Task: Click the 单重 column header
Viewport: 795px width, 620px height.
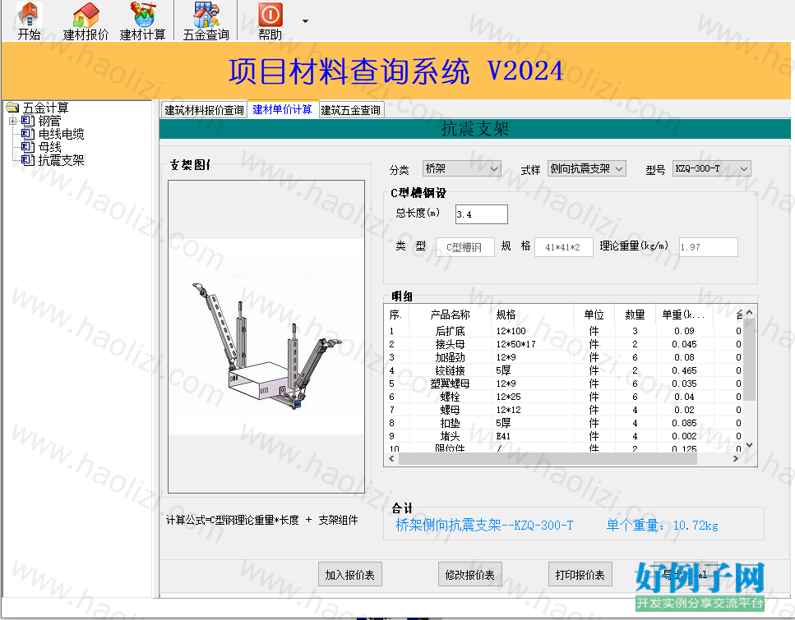Action: [x=684, y=315]
